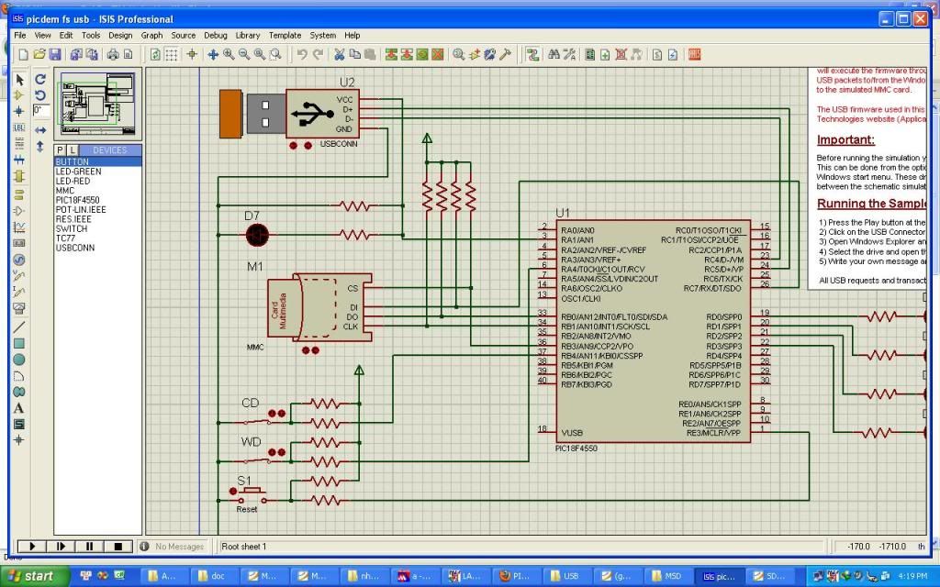Open the Debug menu
This screenshot has width=940, height=587.
pos(215,36)
